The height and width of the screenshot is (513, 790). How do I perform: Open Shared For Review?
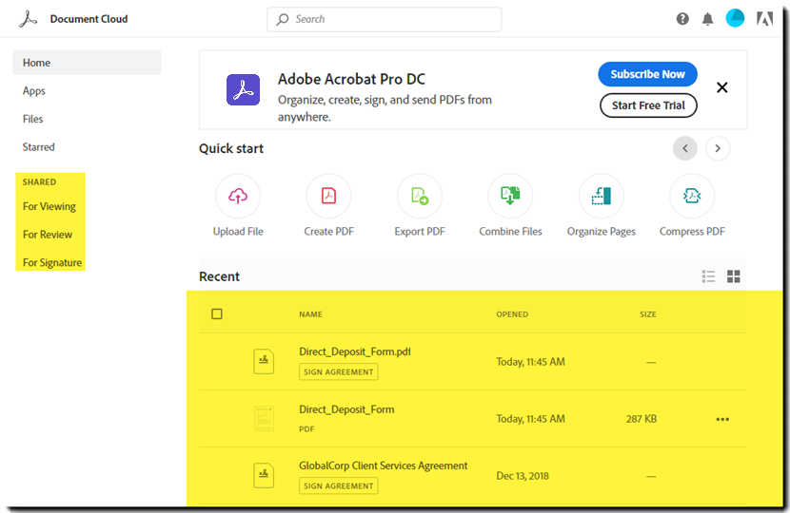coord(48,235)
